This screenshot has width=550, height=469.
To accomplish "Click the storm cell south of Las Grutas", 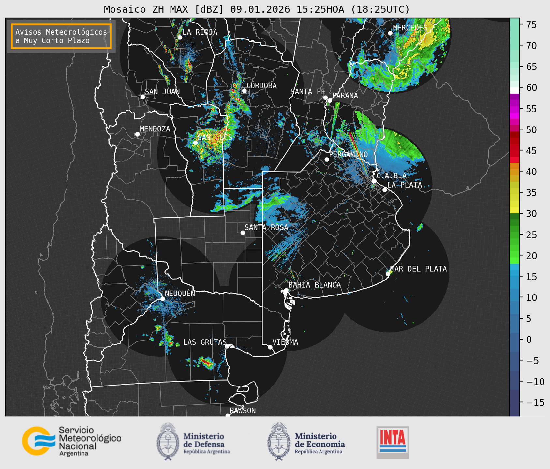I will tap(206, 362).
